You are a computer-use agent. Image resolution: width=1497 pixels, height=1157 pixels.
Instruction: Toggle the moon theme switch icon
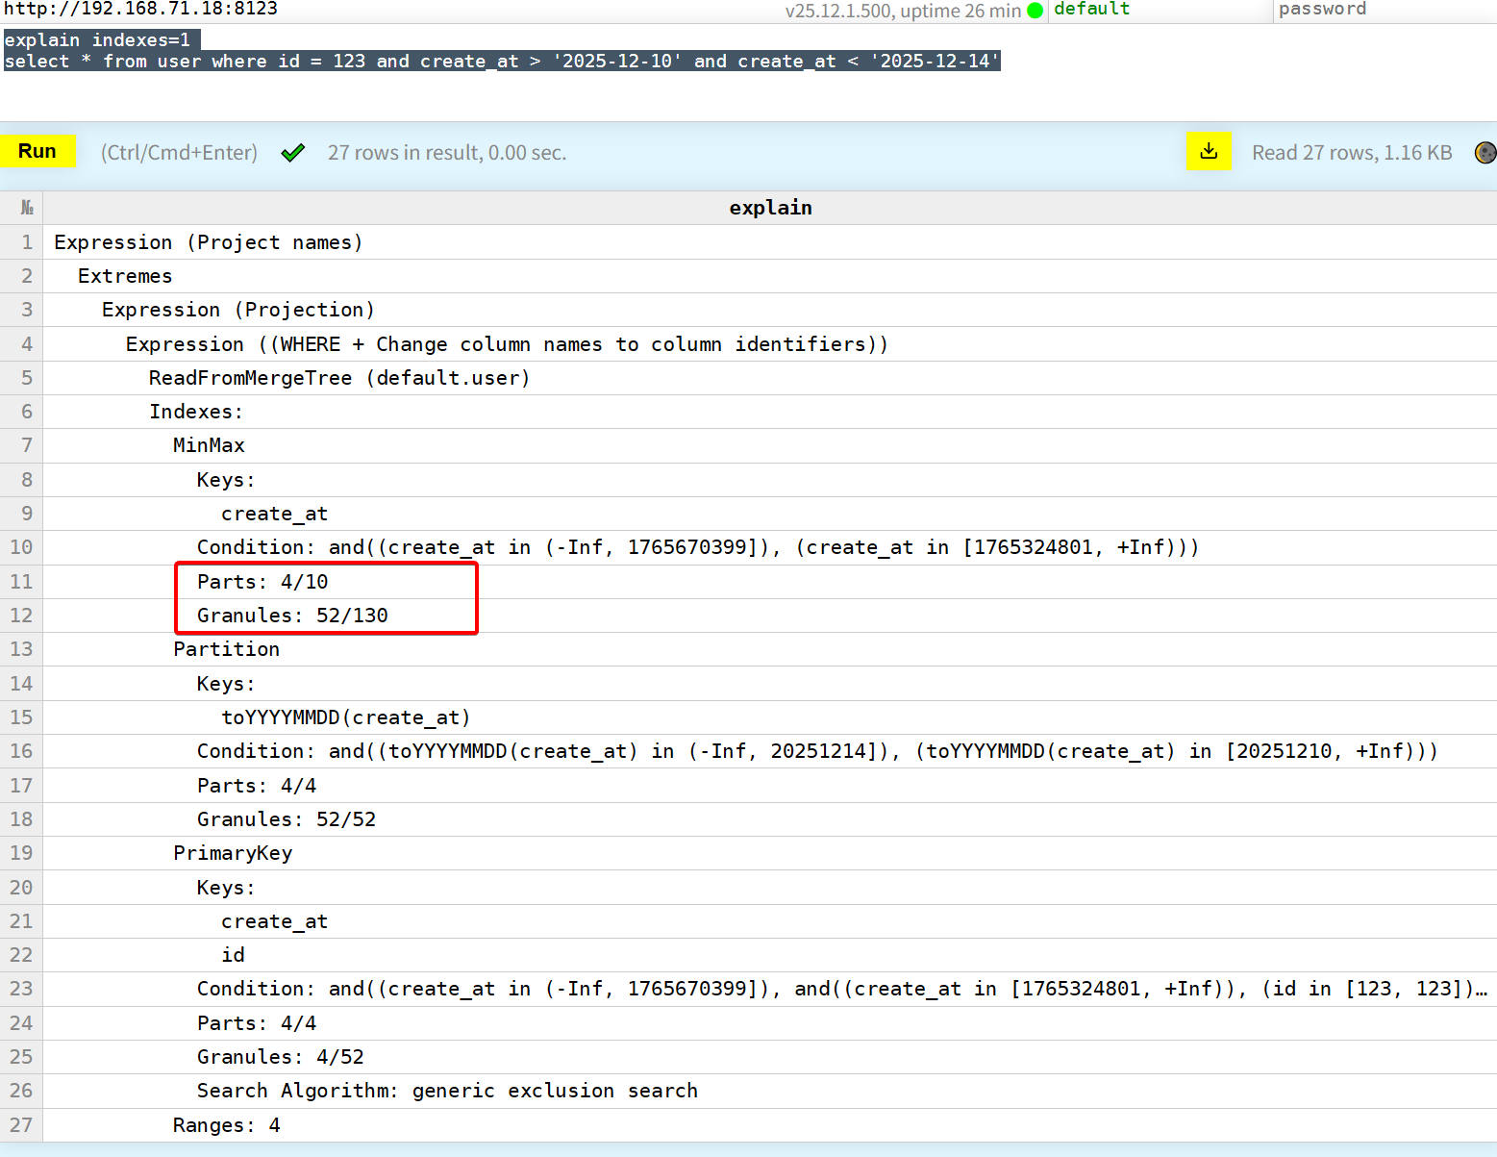click(1485, 153)
